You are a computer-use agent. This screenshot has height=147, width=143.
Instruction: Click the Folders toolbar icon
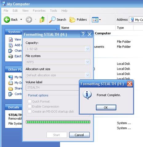[72, 20]
